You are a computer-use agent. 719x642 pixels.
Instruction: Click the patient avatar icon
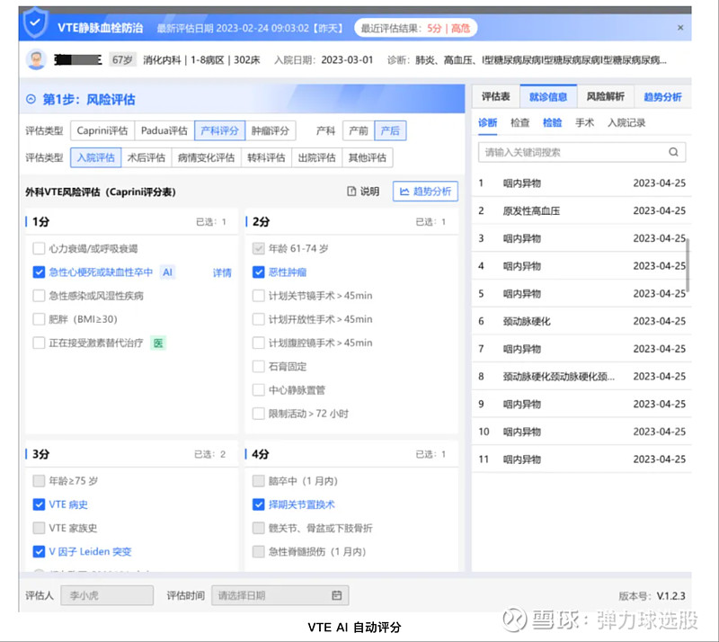tap(36, 61)
